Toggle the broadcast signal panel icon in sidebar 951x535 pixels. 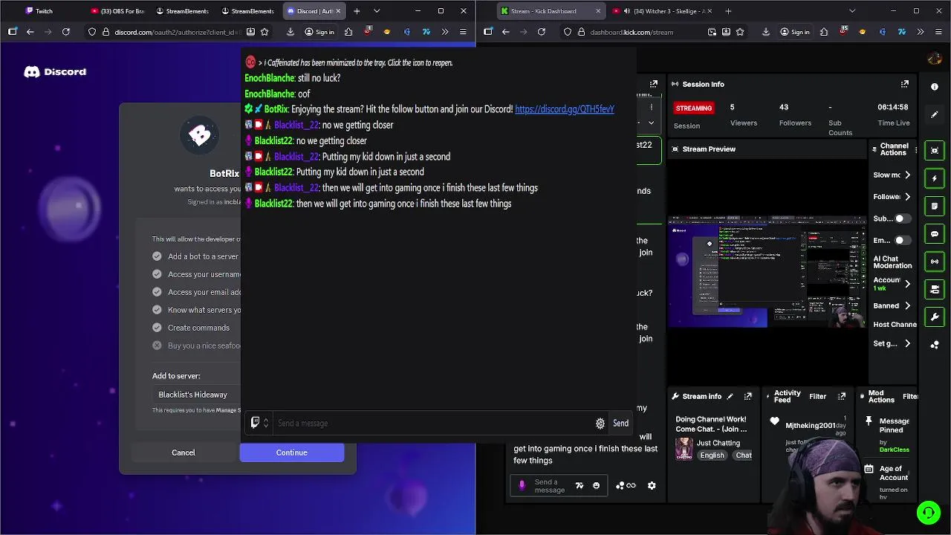[935, 262]
